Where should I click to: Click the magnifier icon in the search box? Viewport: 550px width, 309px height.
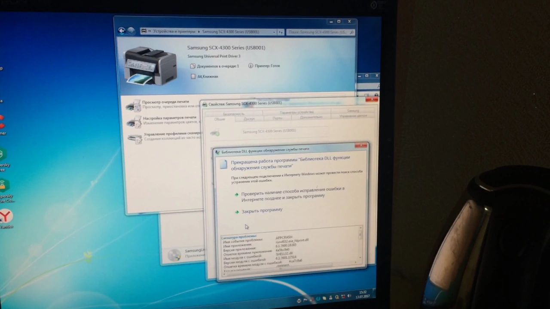click(x=352, y=32)
